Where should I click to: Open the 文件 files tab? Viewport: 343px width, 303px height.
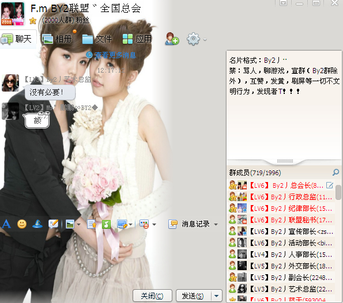[x=97, y=39]
